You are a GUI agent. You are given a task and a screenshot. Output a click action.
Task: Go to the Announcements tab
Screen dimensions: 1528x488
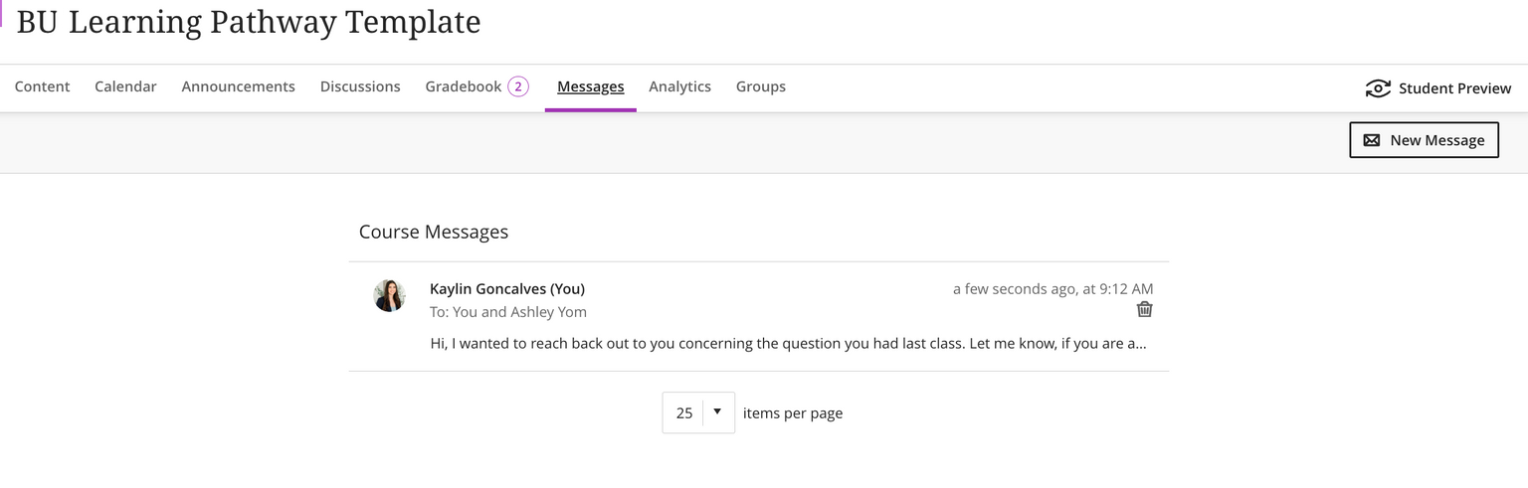coord(238,86)
